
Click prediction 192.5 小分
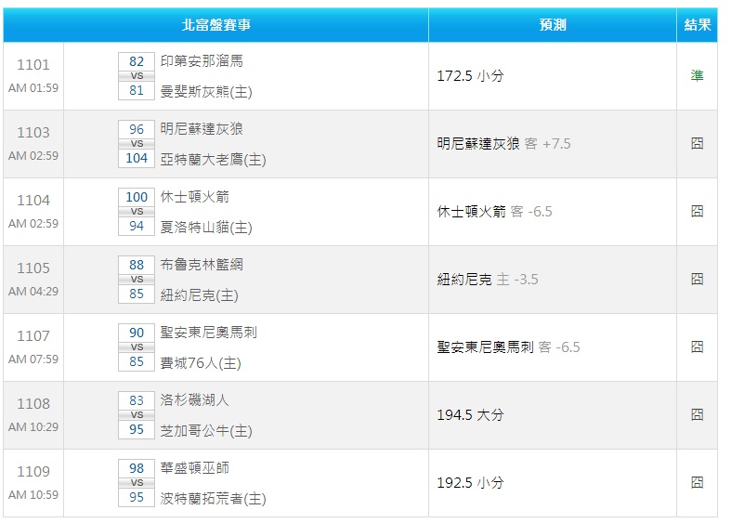pos(470,483)
